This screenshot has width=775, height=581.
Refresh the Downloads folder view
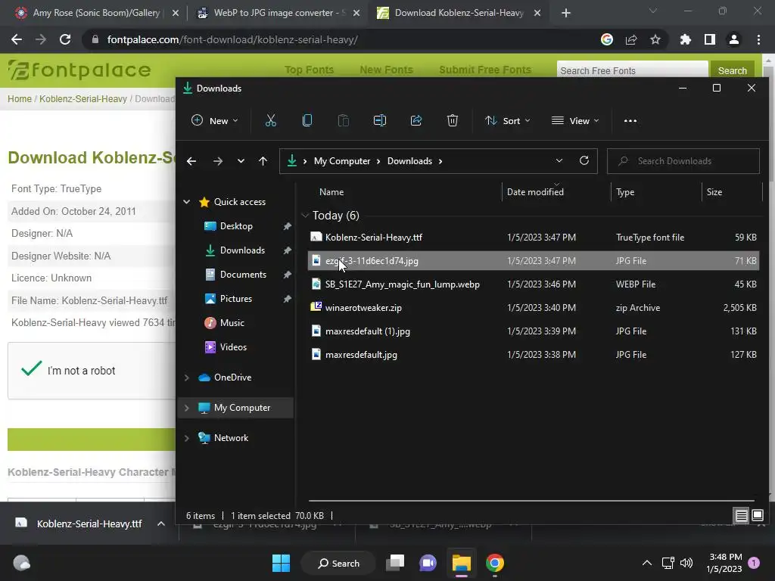pos(584,160)
